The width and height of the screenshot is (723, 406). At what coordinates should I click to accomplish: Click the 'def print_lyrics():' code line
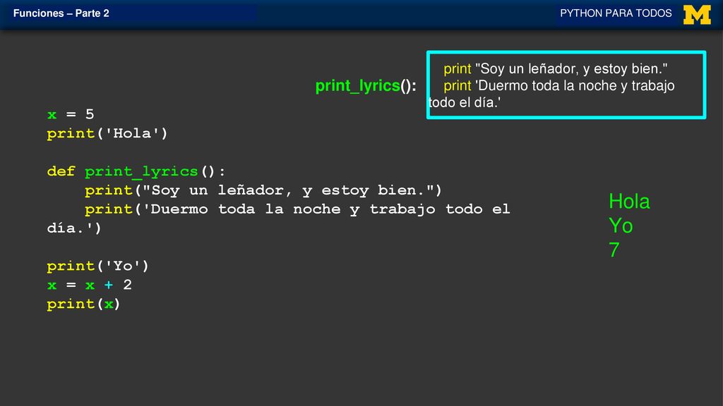(136, 171)
